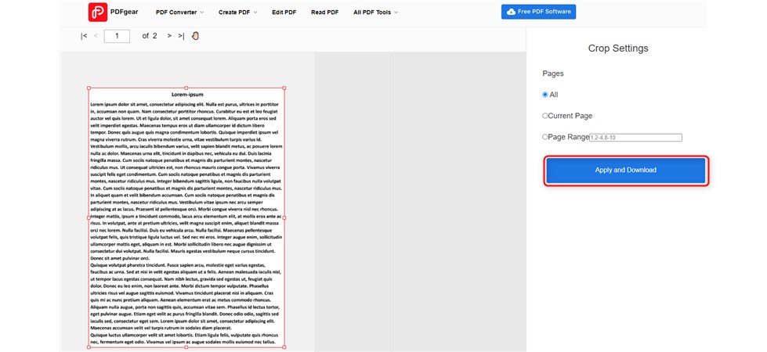
Task: Click the top-right crop handle
Action: [x=284, y=88]
